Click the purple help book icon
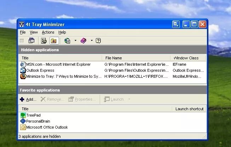This screenshot has width=231, height=147. point(83,41)
